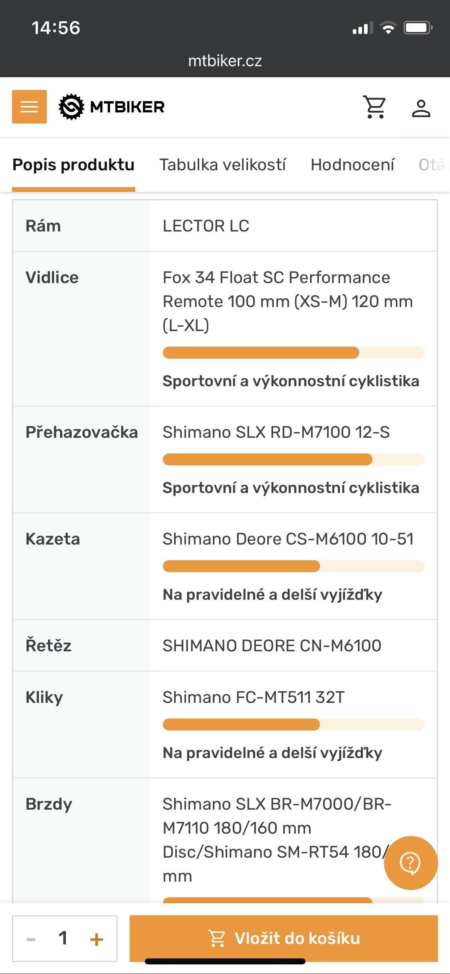Tap the orange help question bubble
Image resolution: width=450 pixels, height=974 pixels.
pos(410,863)
